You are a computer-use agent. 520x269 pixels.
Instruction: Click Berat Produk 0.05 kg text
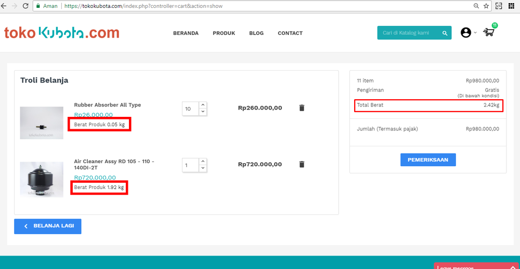[99, 124]
